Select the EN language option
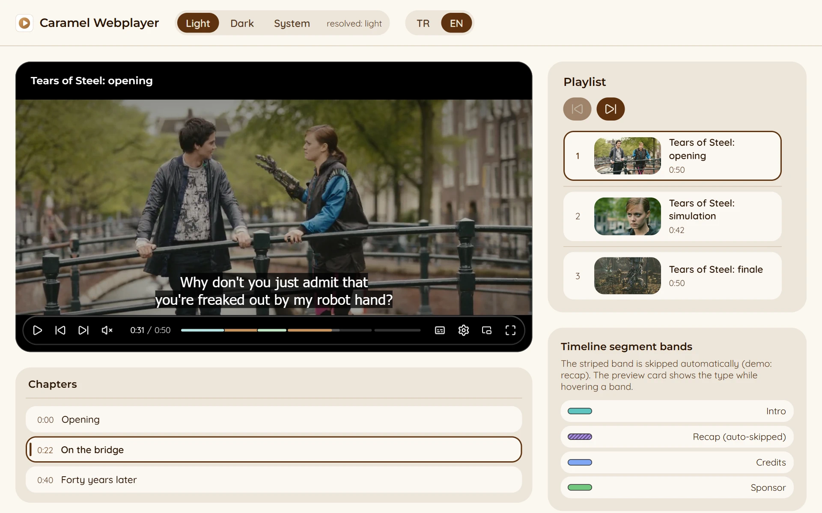The image size is (822, 513). tap(456, 23)
